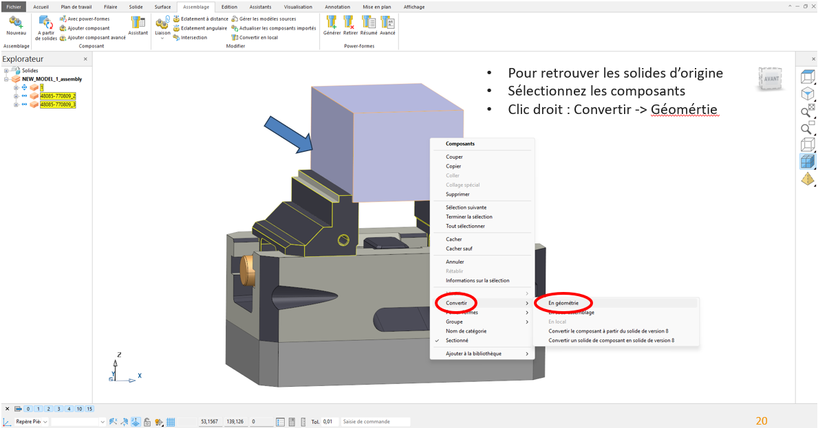Select layer 10 in the level bar
Screen dimensions: 818x428
pyautogui.click(x=79, y=409)
